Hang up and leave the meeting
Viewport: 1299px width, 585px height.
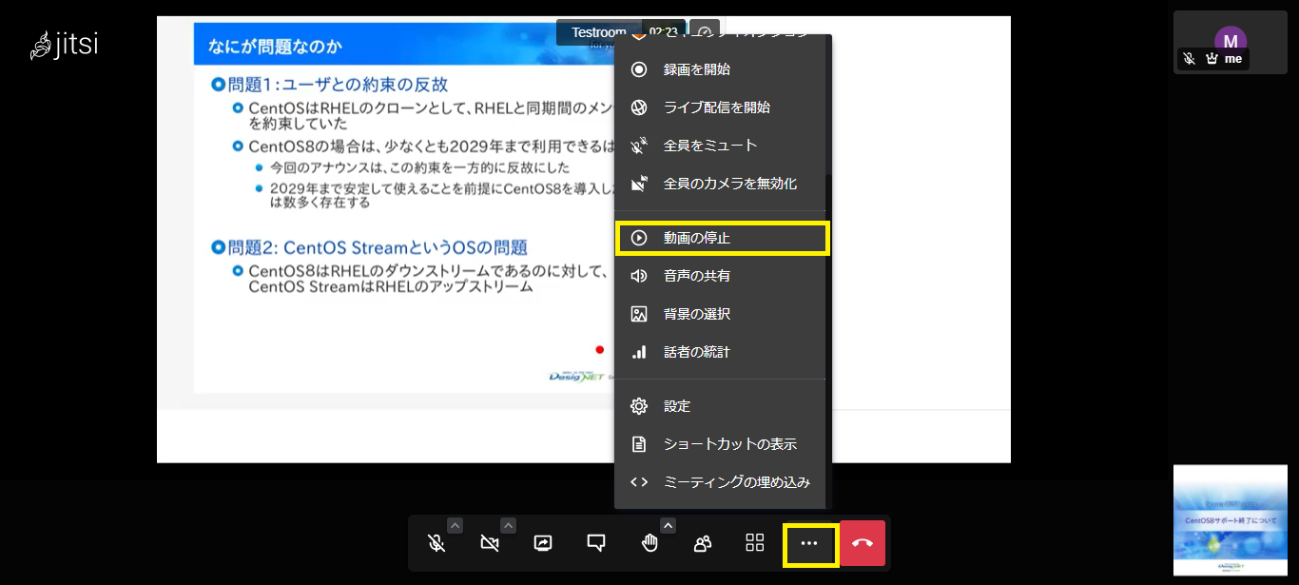click(x=863, y=543)
